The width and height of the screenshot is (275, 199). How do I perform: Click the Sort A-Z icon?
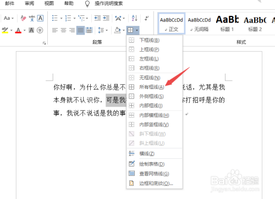click(x=135, y=18)
